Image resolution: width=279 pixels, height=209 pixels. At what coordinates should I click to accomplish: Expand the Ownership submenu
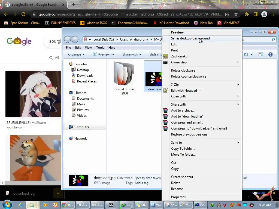click(x=202, y=62)
